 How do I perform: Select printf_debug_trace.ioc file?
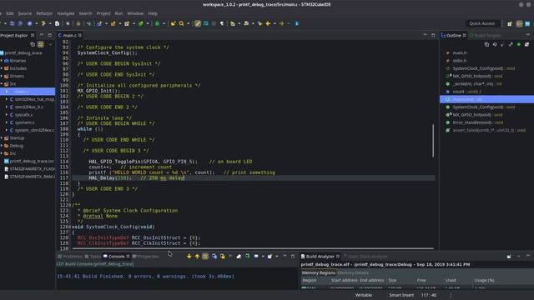point(29,161)
